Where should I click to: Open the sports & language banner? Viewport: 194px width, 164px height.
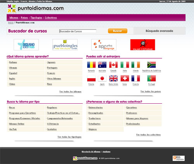[104, 45]
